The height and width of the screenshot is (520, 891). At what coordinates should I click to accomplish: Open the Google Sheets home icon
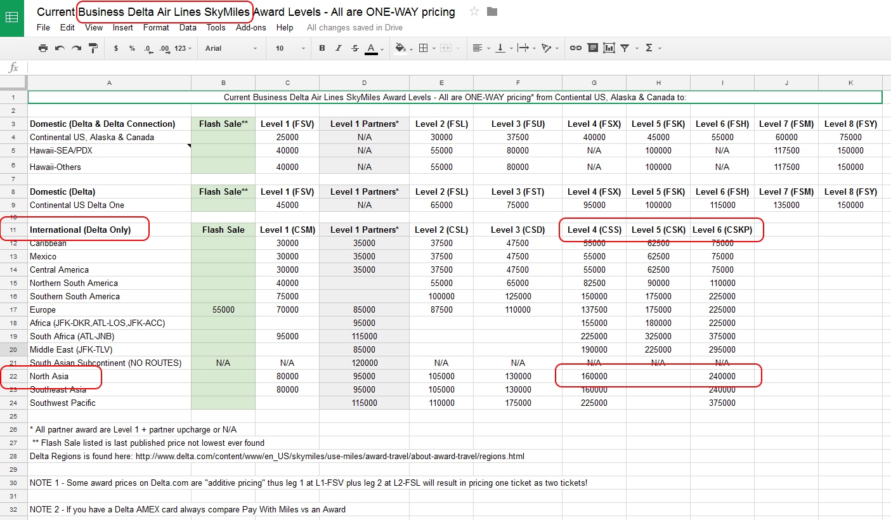click(x=12, y=18)
